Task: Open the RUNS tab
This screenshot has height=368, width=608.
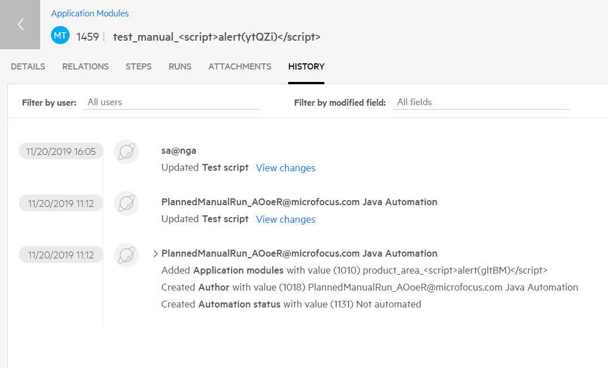Action: tap(180, 67)
